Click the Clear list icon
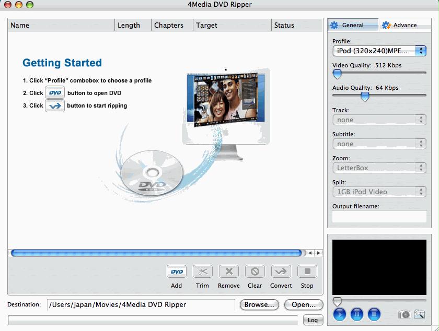 coord(255,271)
